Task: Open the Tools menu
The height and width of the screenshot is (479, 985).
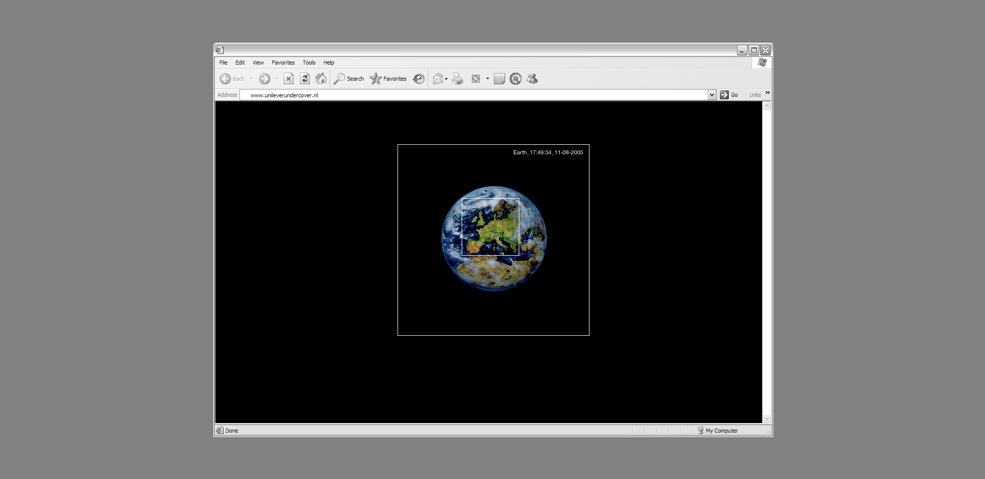Action: [309, 63]
